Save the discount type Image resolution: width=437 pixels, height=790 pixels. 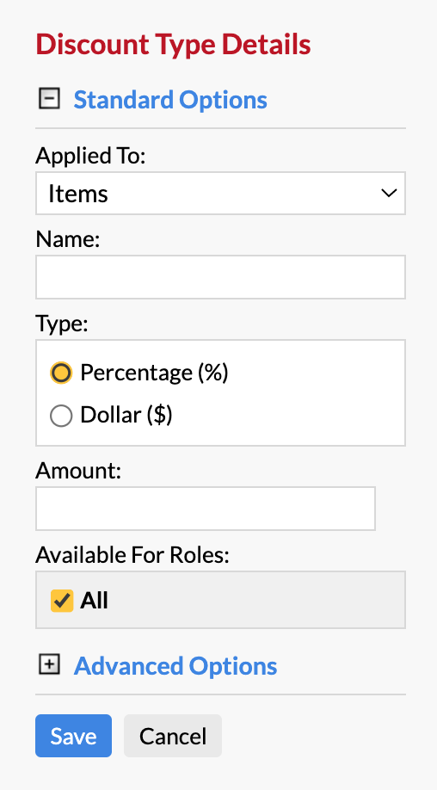73,736
